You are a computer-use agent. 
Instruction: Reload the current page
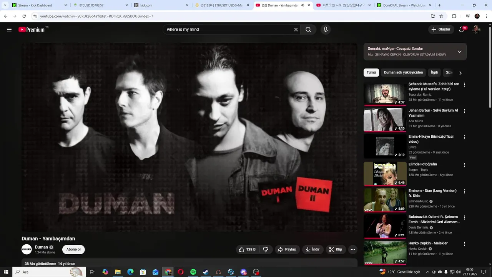point(24,16)
